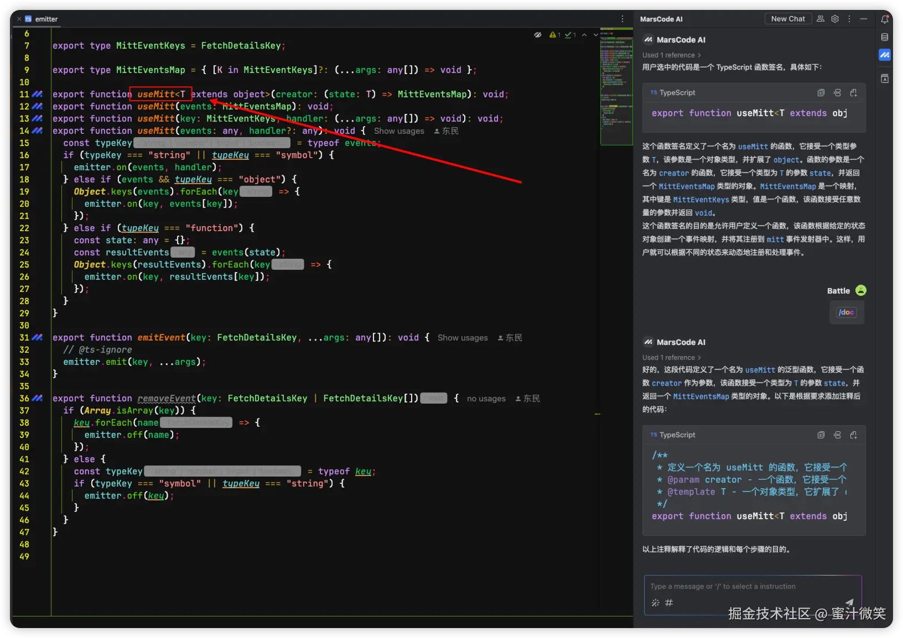Start a New Chat
Viewport: 903px width, 638px height.
point(788,19)
